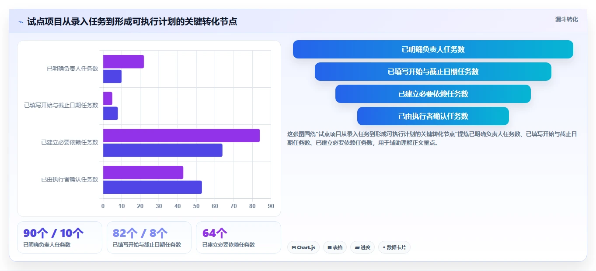The width and height of the screenshot is (596, 271).
Task: Click the 进度 tag
Action: [x=362, y=247]
